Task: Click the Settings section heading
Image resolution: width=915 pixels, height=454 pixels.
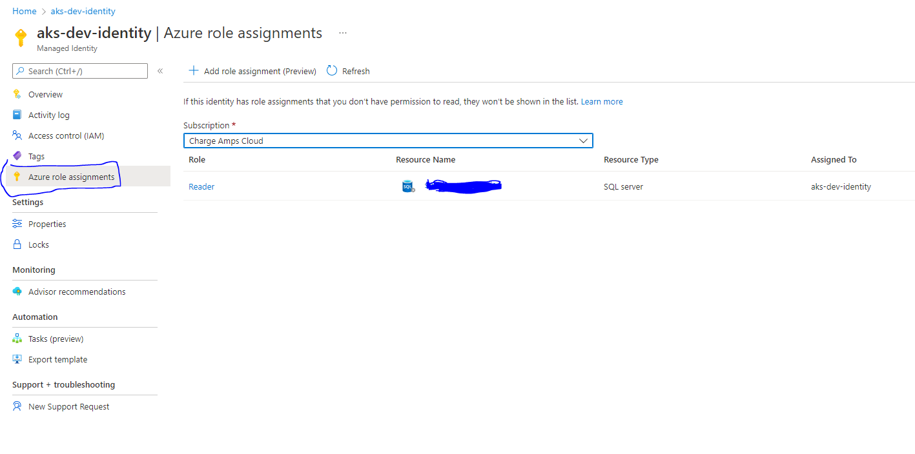Action: pyautogui.click(x=28, y=202)
